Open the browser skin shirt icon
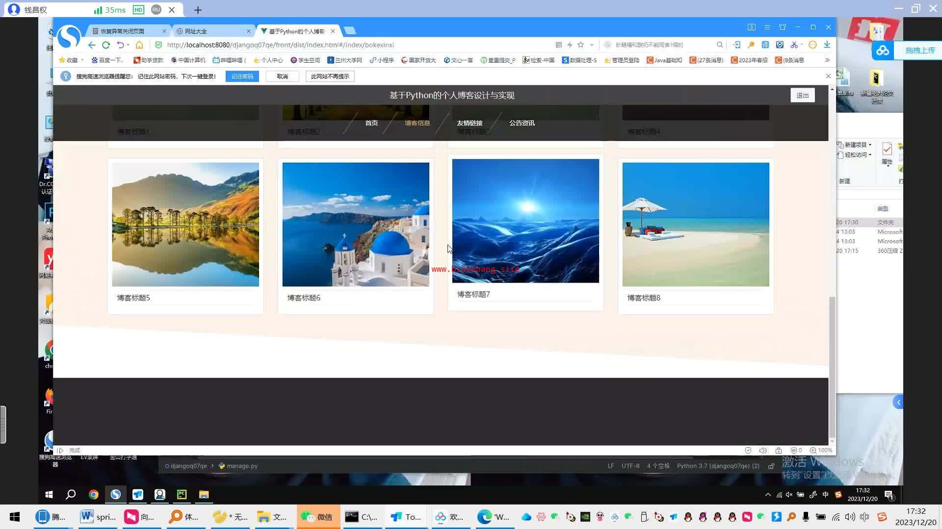 coord(783,27)
